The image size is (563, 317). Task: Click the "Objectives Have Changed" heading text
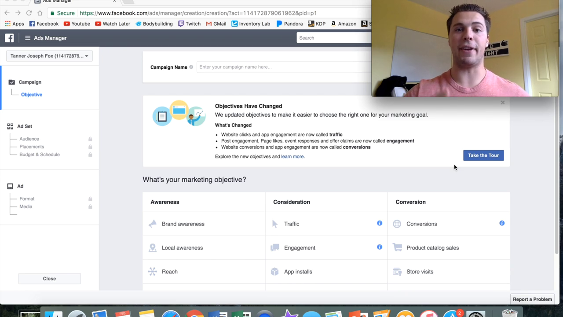[249, 106]
